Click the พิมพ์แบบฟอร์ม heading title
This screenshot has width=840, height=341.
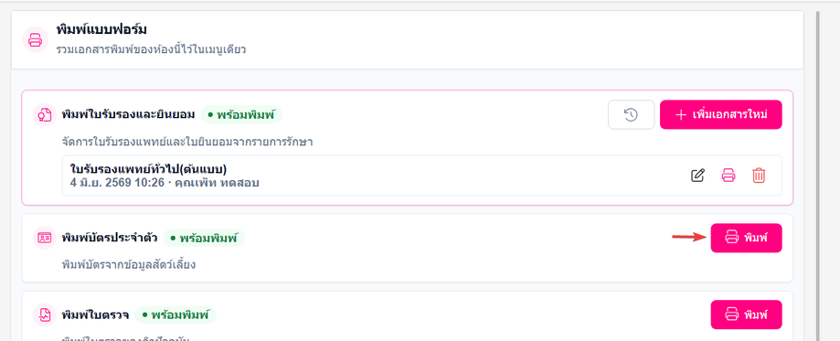(101, 29)
